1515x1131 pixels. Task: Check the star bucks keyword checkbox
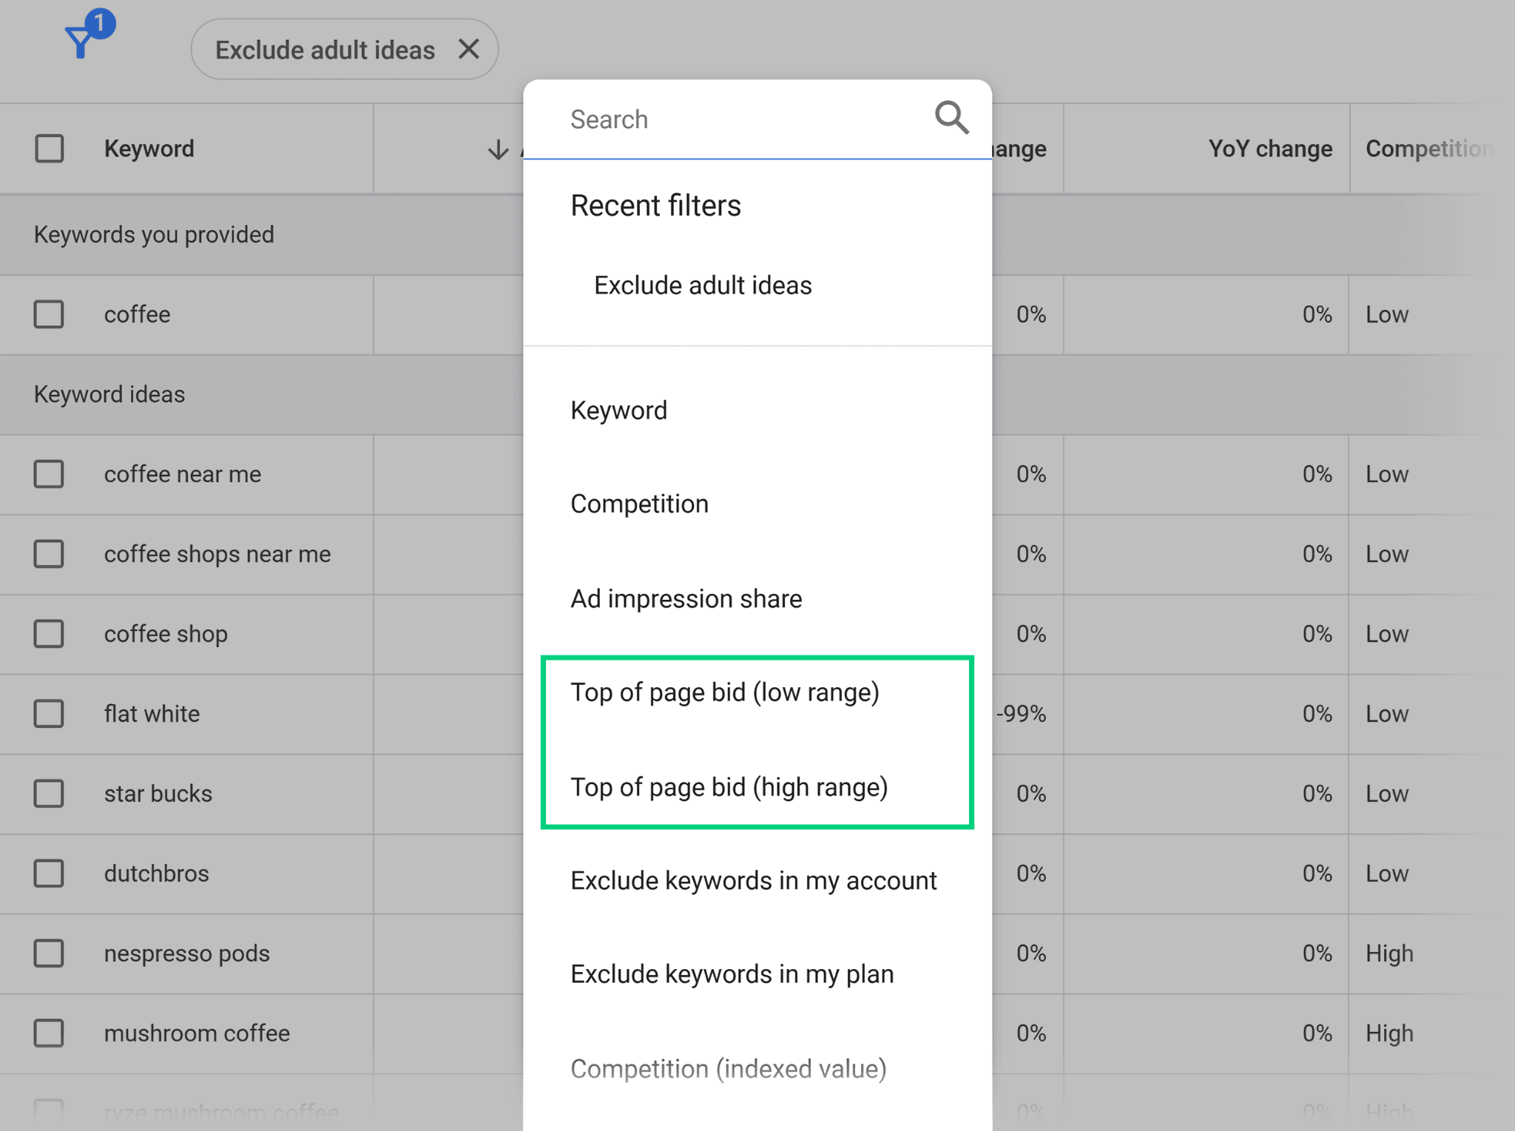click(x=49, y=793)
